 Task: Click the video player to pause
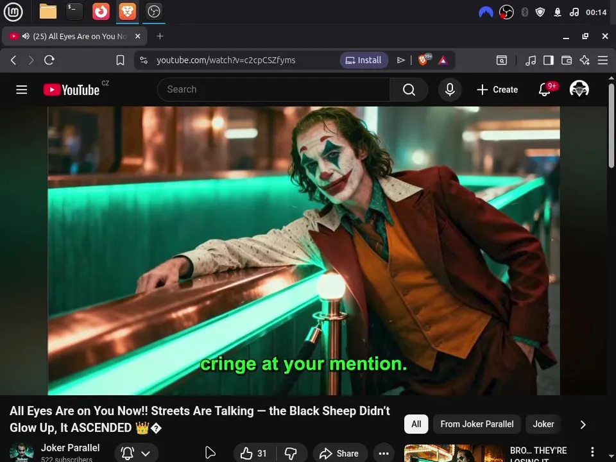(304, 251)
